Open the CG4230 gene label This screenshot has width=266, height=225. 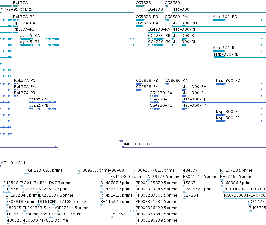pos(155,9)
